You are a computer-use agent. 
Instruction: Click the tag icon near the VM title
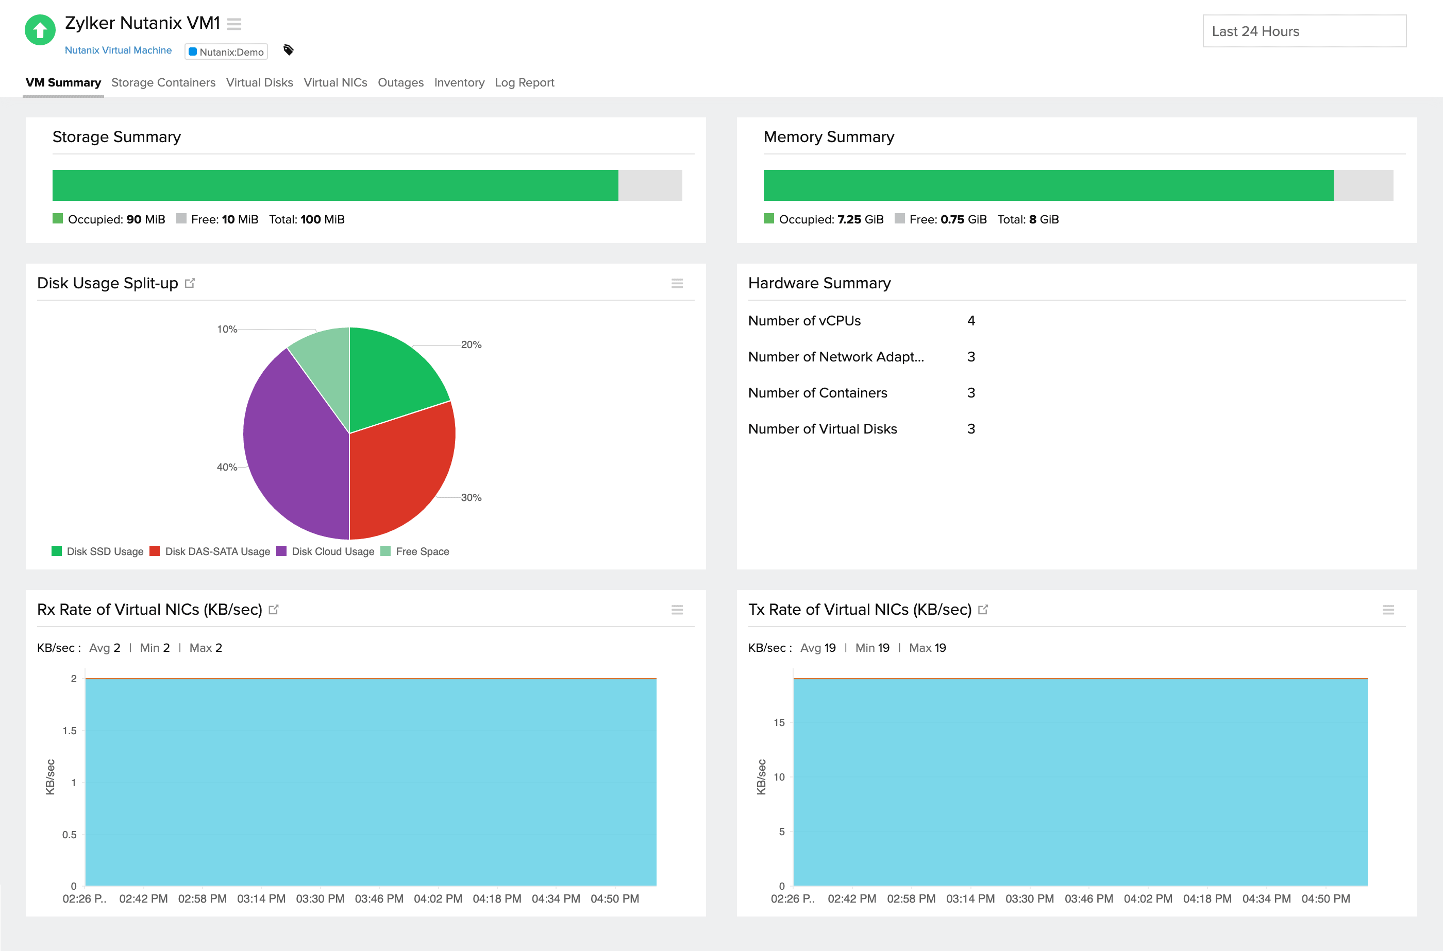pyautogui.click(x=289, y=50)
